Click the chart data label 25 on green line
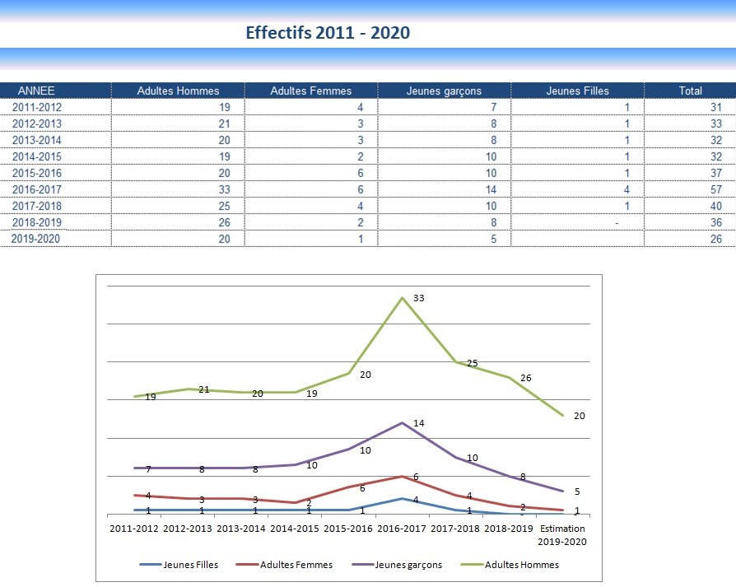The width and height of the screenshot is (736, 587). (x=473, y=363)
